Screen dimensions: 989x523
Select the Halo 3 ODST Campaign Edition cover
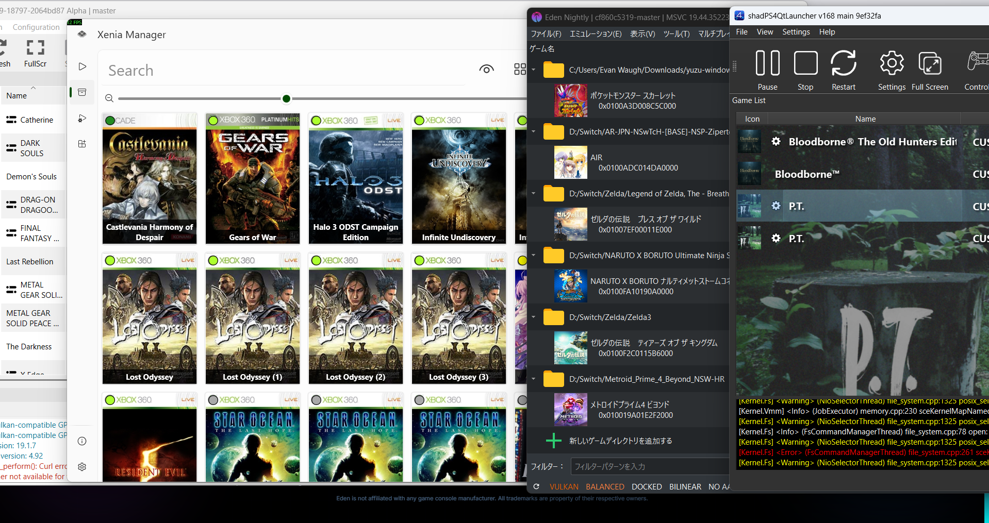356,178
